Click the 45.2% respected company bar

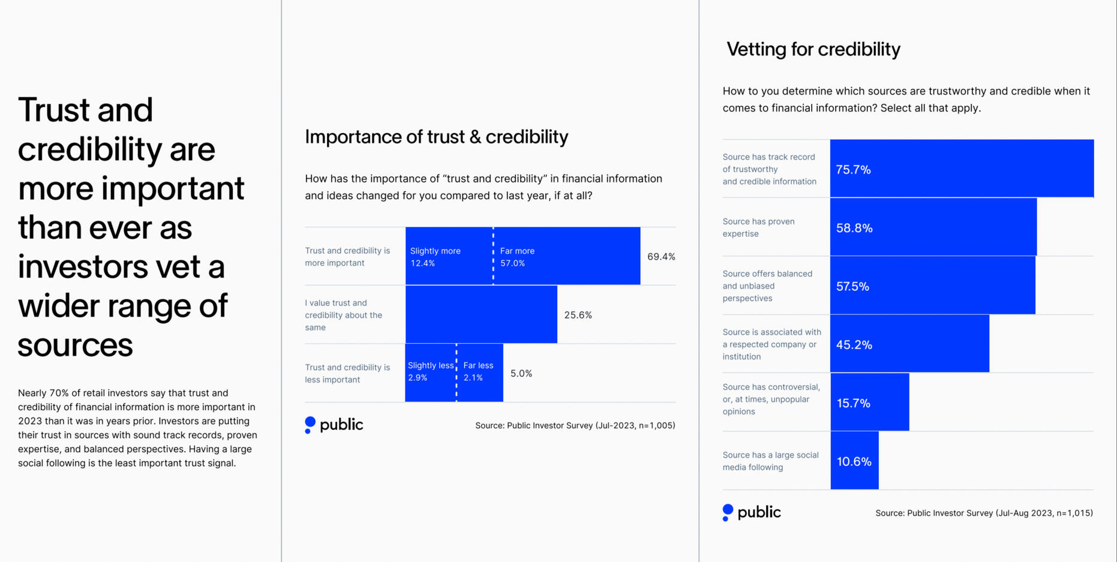909,344
